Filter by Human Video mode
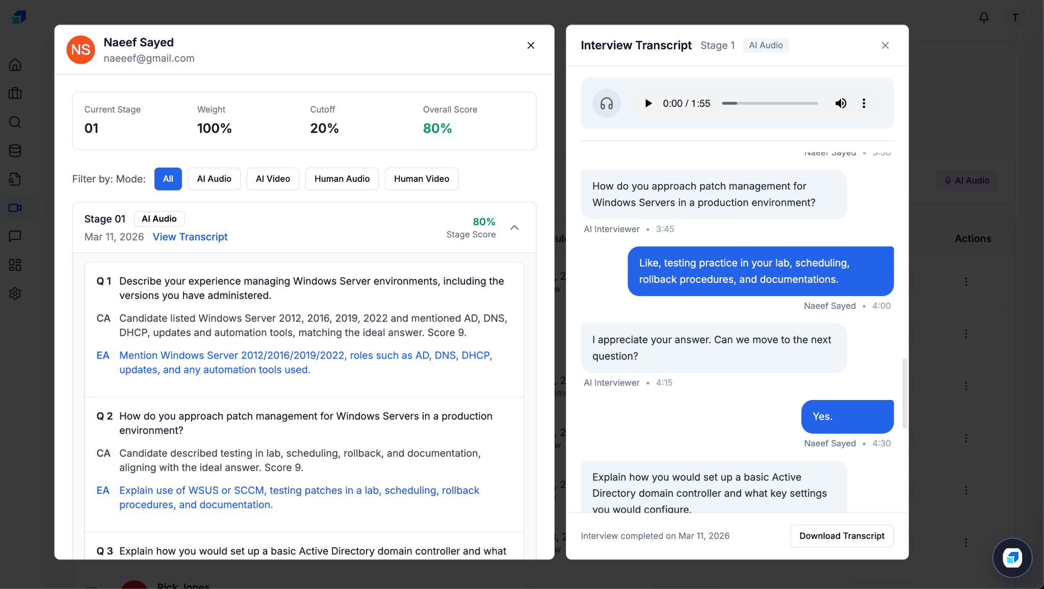 pyautogui.click(x=421, y=179)
